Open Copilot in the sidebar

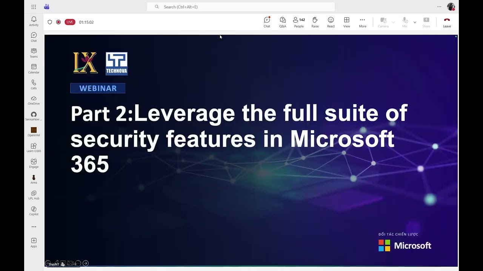tap(34, 211)
